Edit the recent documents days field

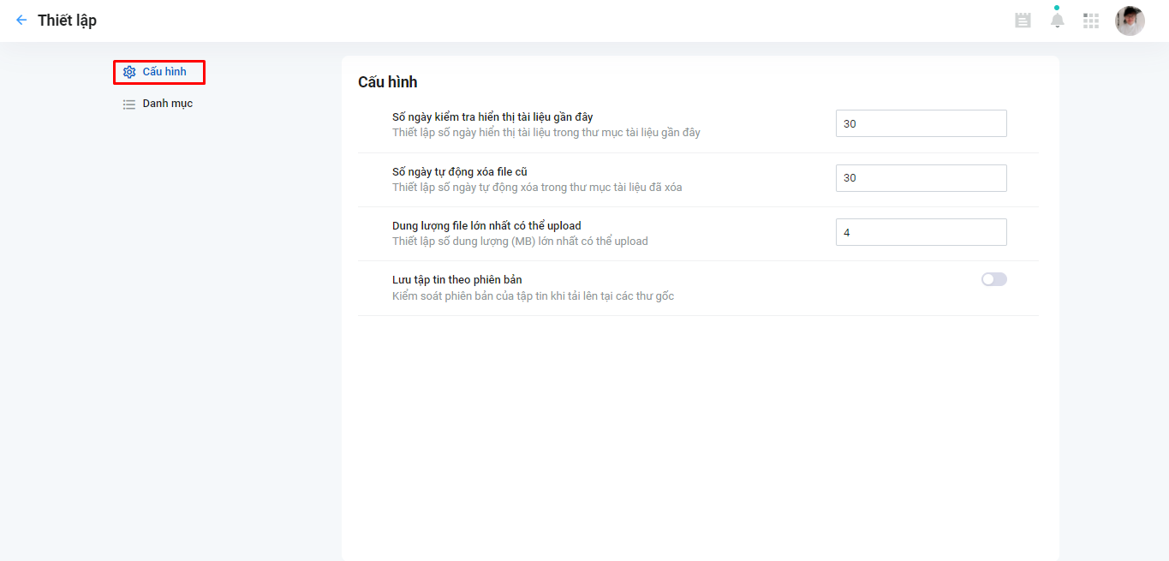921,123
